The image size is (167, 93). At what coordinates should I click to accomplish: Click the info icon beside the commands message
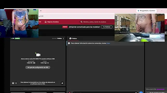69,43
